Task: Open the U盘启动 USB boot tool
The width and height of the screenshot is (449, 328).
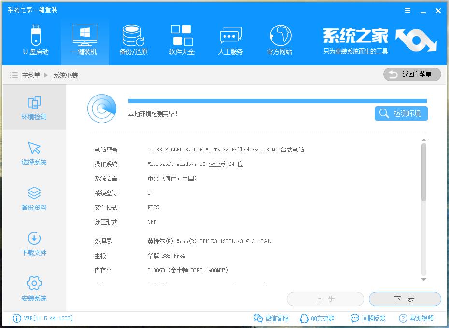Action: 36,40
